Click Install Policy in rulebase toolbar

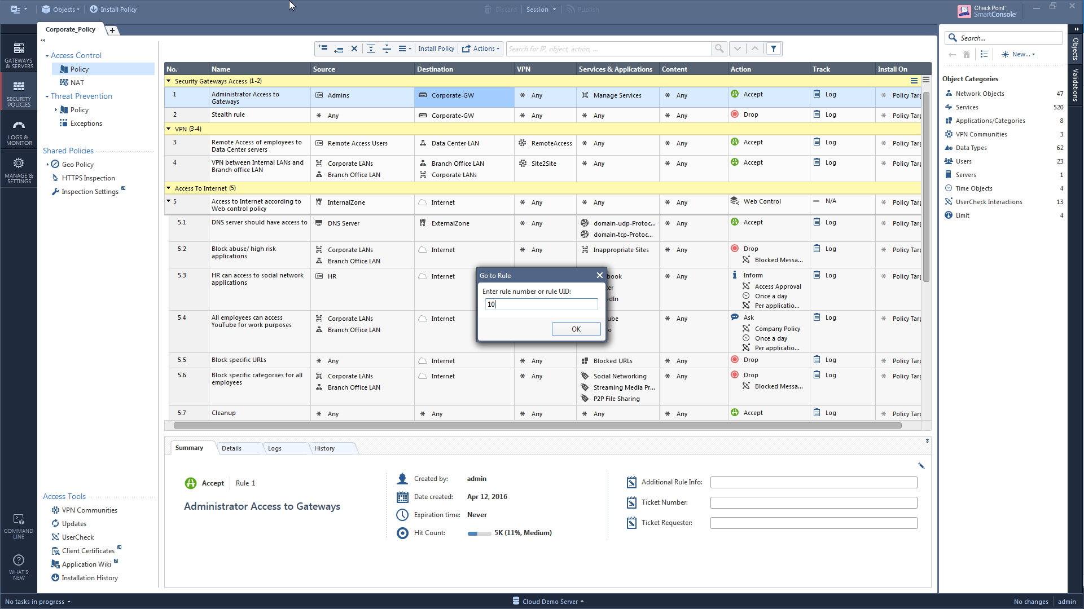[436, 48]
